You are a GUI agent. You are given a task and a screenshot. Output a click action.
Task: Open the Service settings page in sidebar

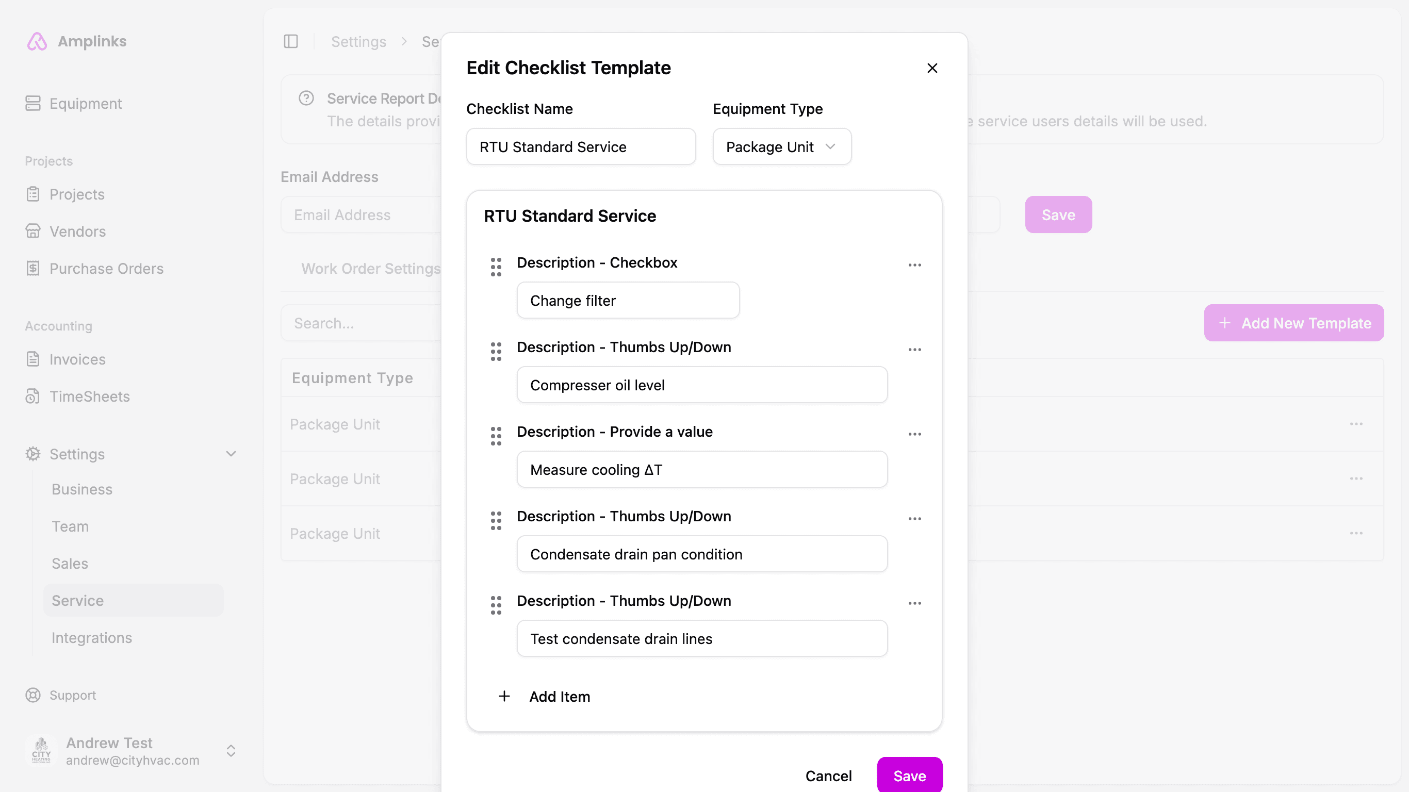click(x=78, y=601)
